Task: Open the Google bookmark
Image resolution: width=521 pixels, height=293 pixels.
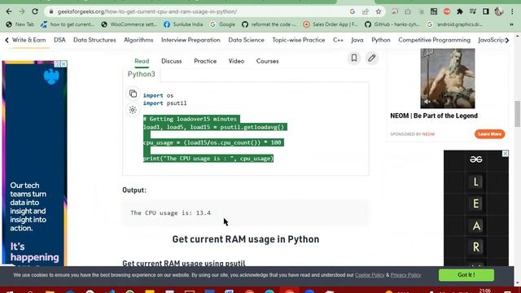Action: [x=222, y=24]
